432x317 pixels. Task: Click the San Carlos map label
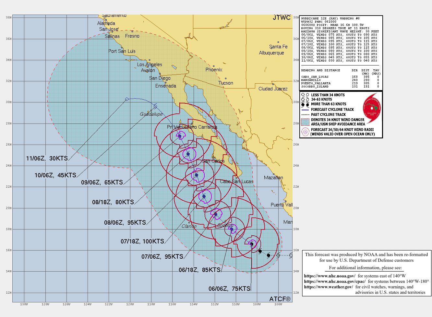(213, 161)
